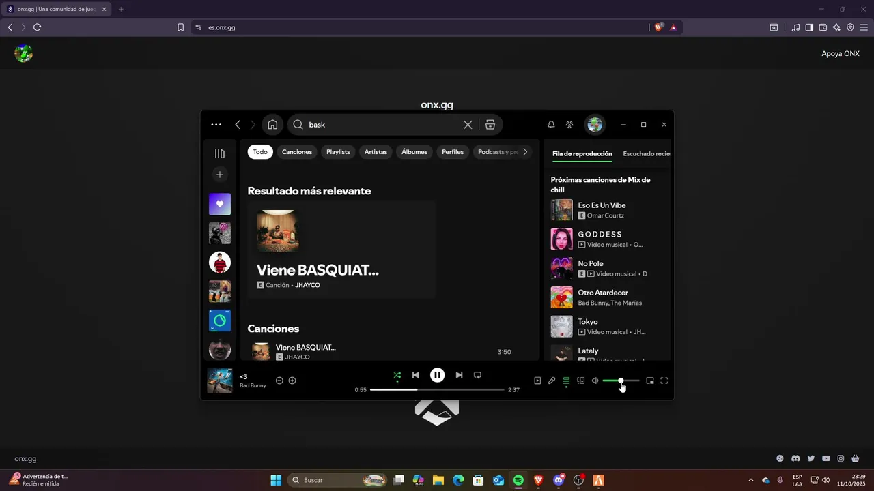This screenshot has height=491, width=874.
Task: Filter results by Artistas
Action: coord(376,152)
